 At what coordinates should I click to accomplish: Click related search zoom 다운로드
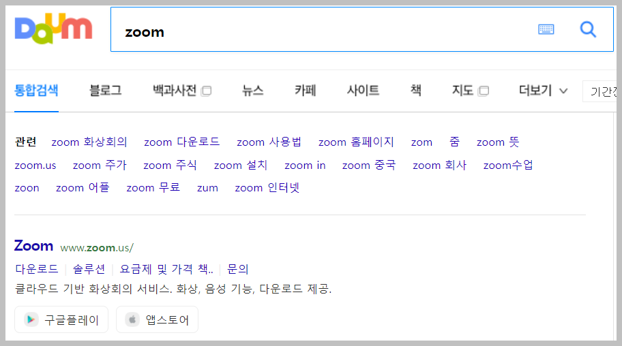181,142
